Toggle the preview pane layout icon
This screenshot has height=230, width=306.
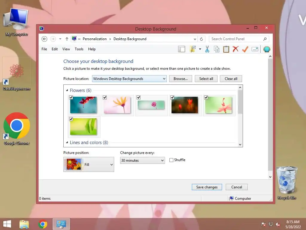(x=181, y=49)
